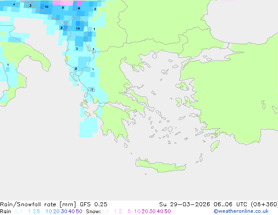Click the map value "4" at top-left corner
The height and width of the screenshot is (215, 278).
click(x=14, y=4)
